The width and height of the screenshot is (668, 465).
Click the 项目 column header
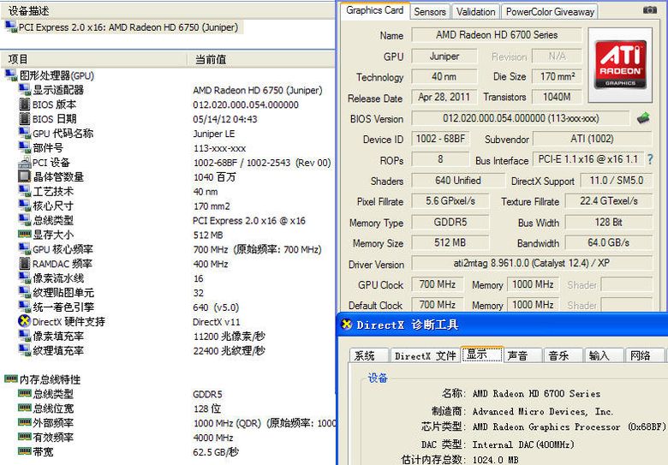coord(93,59)
